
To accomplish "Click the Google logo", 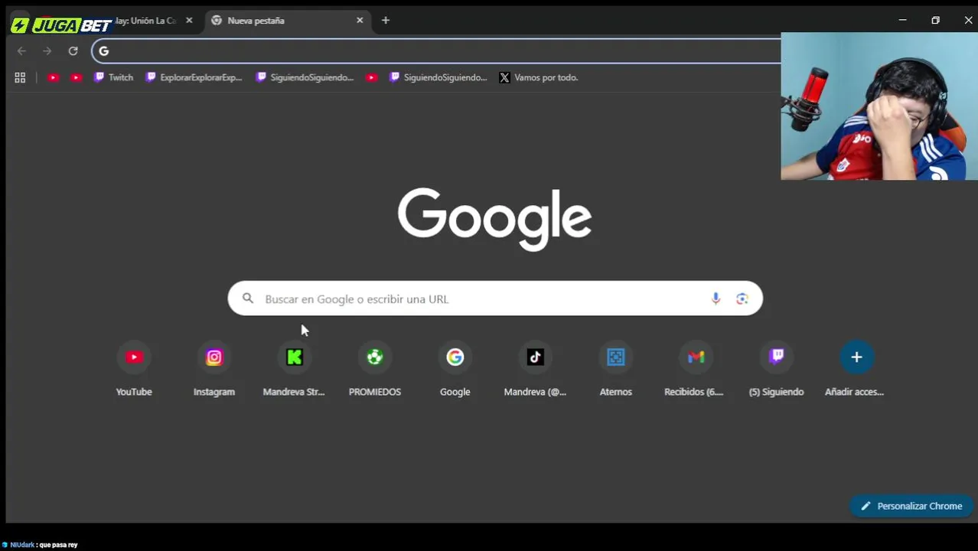I will 494,219.
